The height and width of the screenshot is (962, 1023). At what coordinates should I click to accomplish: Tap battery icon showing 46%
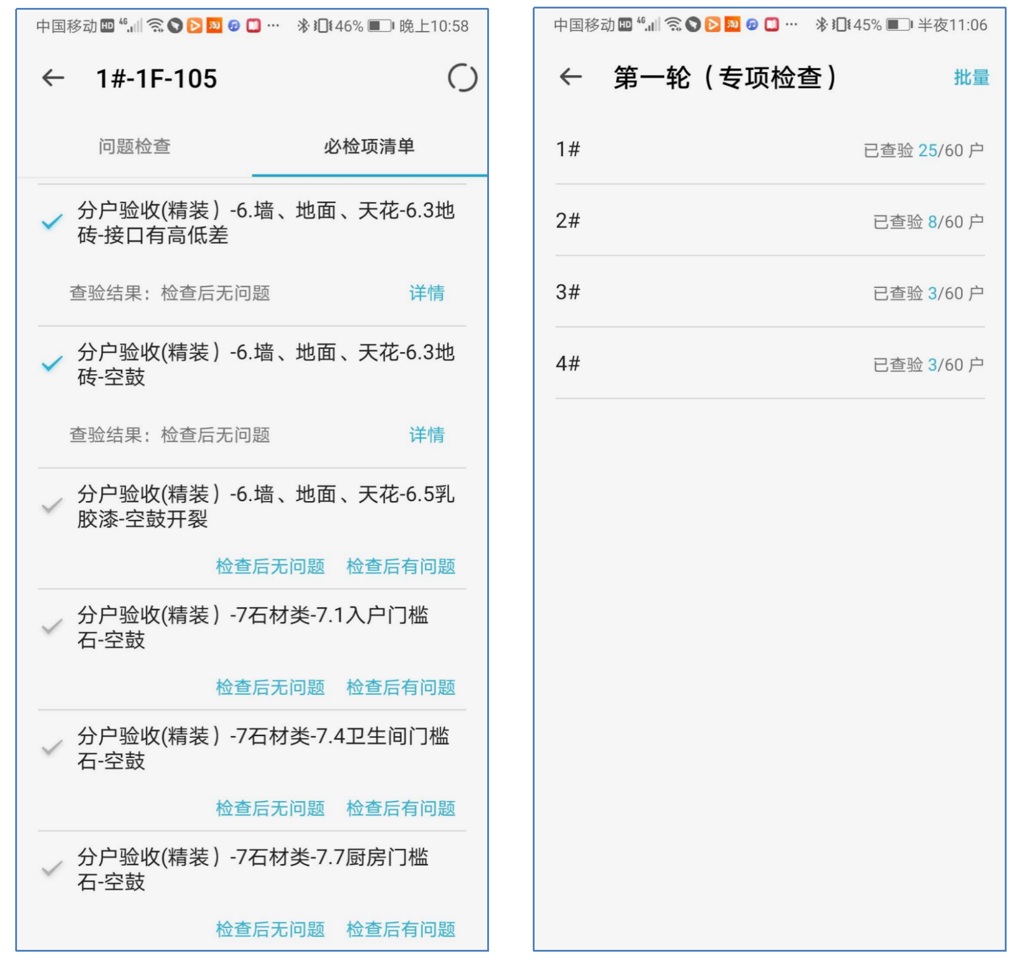(381, 26)
